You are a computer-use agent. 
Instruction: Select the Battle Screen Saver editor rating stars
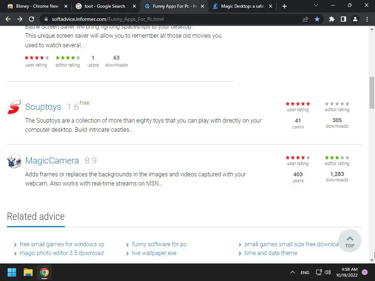68,57
